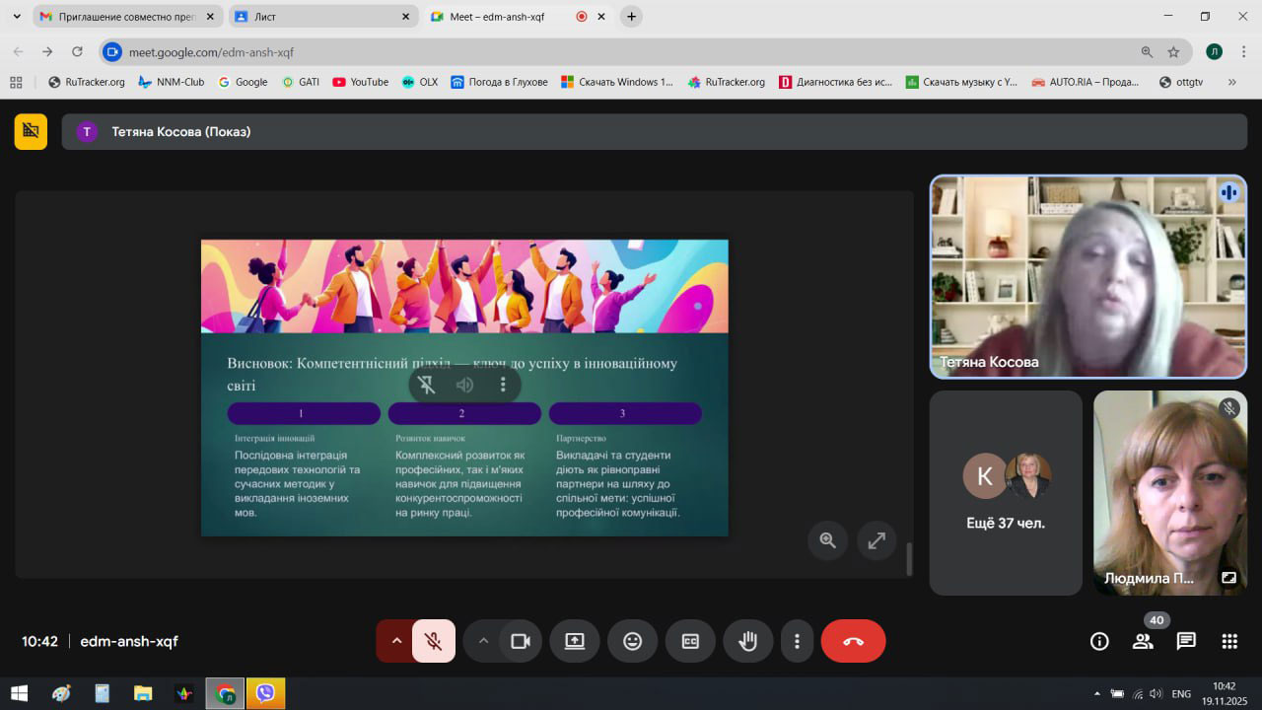Show the participants list icon

click(1143, 641)
